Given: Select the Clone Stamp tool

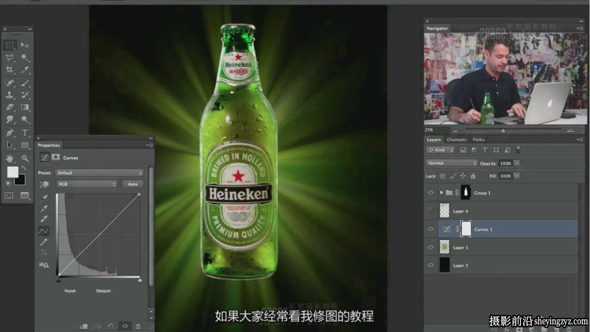Looking at the screenshot, I should tap(10, 95).
